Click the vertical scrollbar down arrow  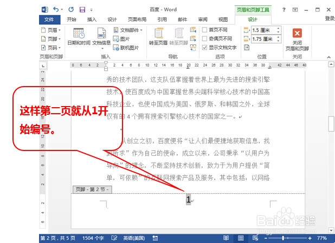331,230
